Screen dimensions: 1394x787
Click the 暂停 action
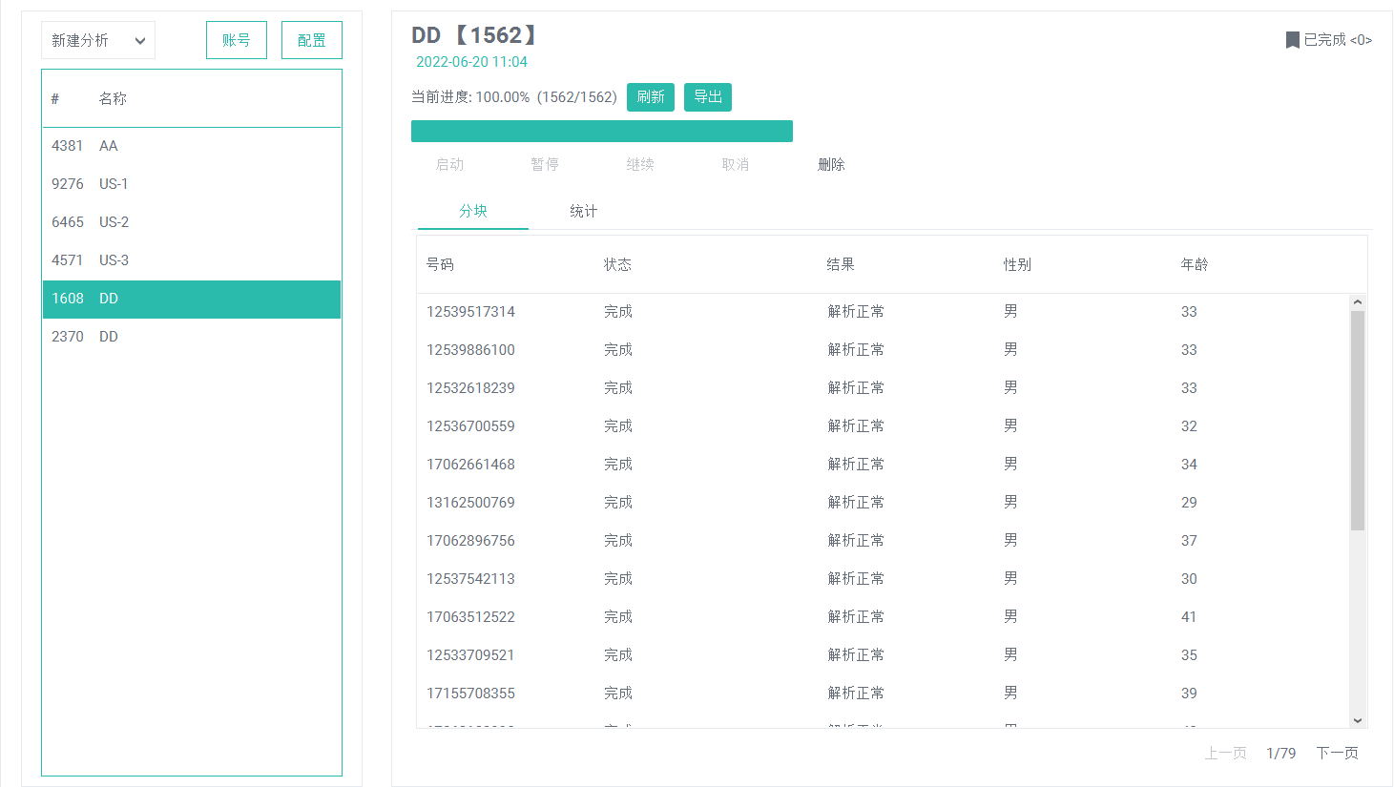[545, 164]
